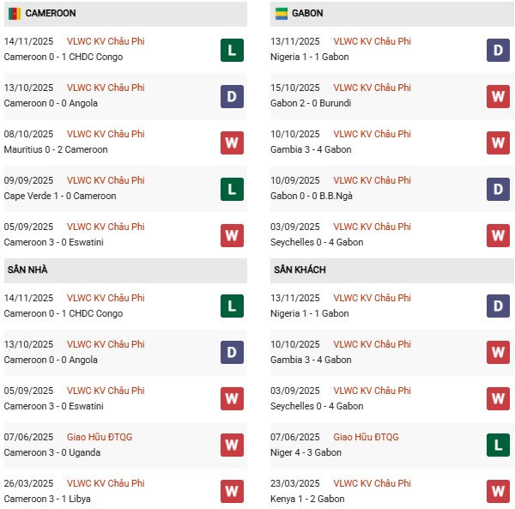Click the D badge for Cameroon vs Angola under the CAMEROON header
The image size is (515, 509).
(231, 97)
